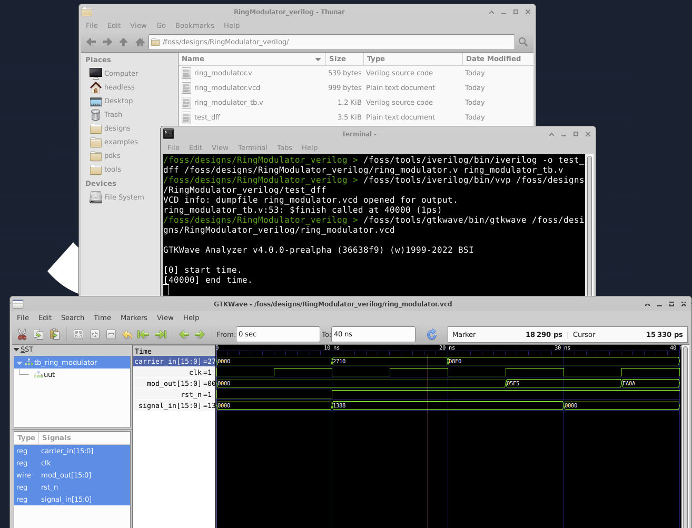This screenshot has width=692, height=528.
Task: Select the uut module in tree
Action: (49, 375)
